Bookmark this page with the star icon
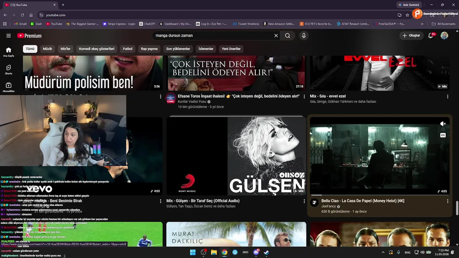This screenshot has width=459, height=258. [407, 15]
